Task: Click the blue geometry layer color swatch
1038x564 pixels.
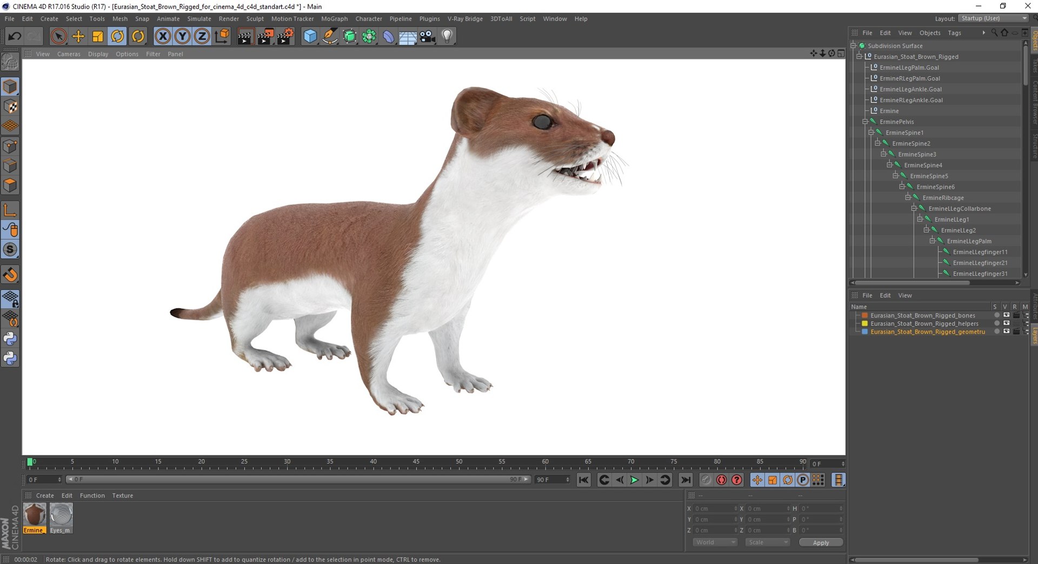Action: click(x=864, y=331)
